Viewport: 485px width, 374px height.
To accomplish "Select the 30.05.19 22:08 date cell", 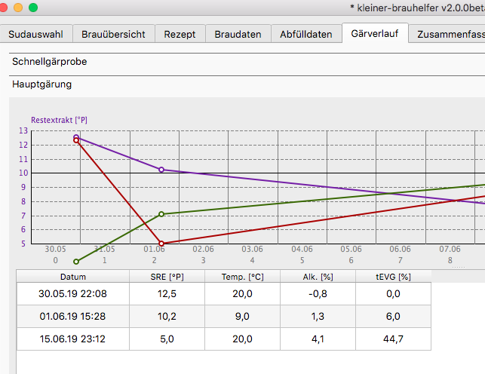I will point(73,293).
